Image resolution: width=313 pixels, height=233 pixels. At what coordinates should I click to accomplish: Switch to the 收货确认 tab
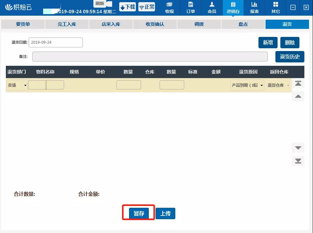pos(155,24)
